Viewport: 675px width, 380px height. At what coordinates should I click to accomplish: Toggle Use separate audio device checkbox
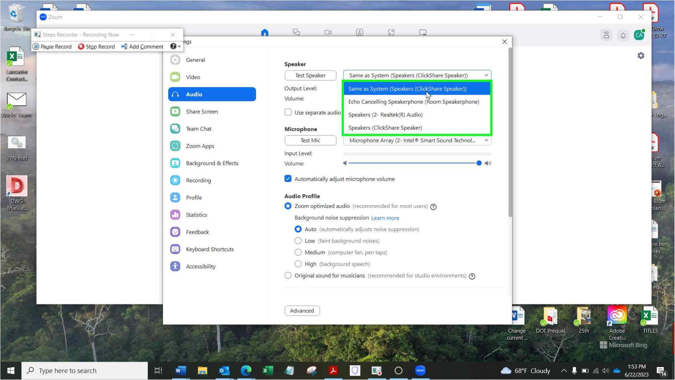tap(288, 112)
